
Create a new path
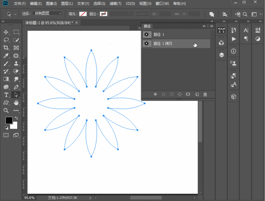point(197,94)
